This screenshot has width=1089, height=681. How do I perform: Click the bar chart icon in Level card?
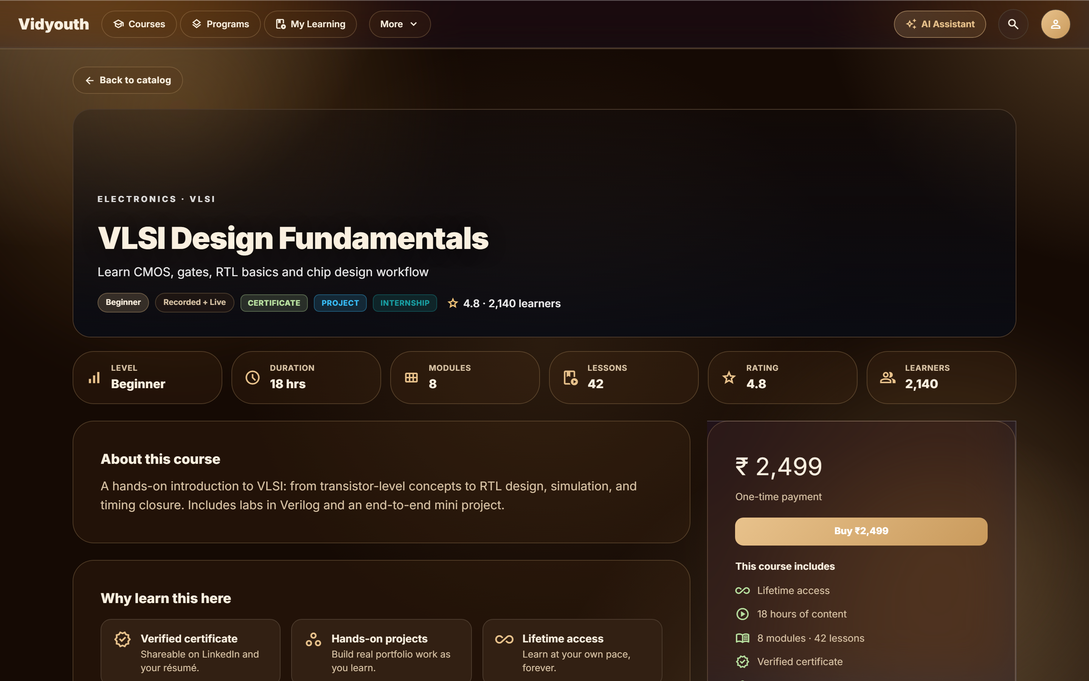94,378
